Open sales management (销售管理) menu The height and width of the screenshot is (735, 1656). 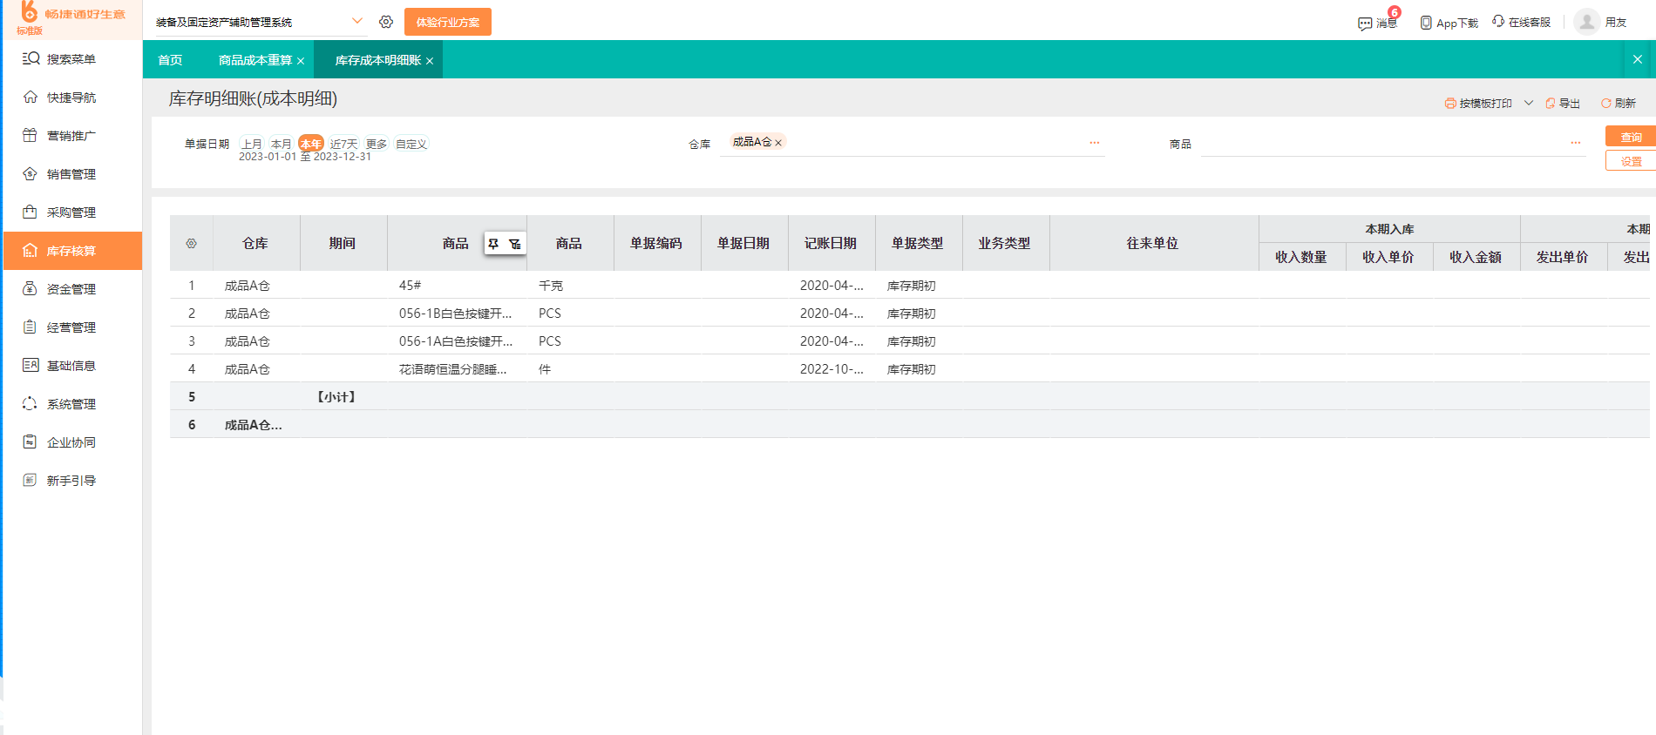point(71,174)
